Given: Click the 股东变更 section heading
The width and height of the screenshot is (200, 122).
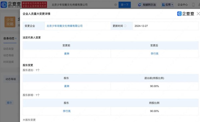Looking at the screenshot, I should point(28,65).
